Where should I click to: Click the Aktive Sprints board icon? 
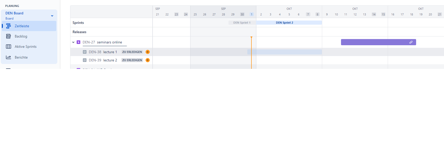tap(9, 47)
